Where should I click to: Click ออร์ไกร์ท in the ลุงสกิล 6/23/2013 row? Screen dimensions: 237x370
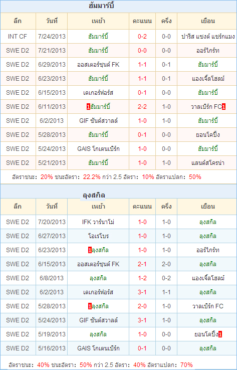[208, 250]
